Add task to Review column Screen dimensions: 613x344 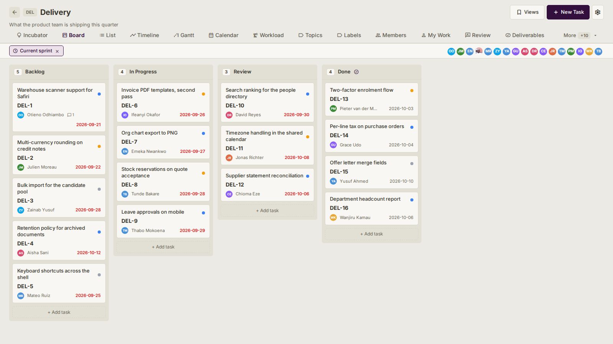pyautogui.click(x=267, y=211)
